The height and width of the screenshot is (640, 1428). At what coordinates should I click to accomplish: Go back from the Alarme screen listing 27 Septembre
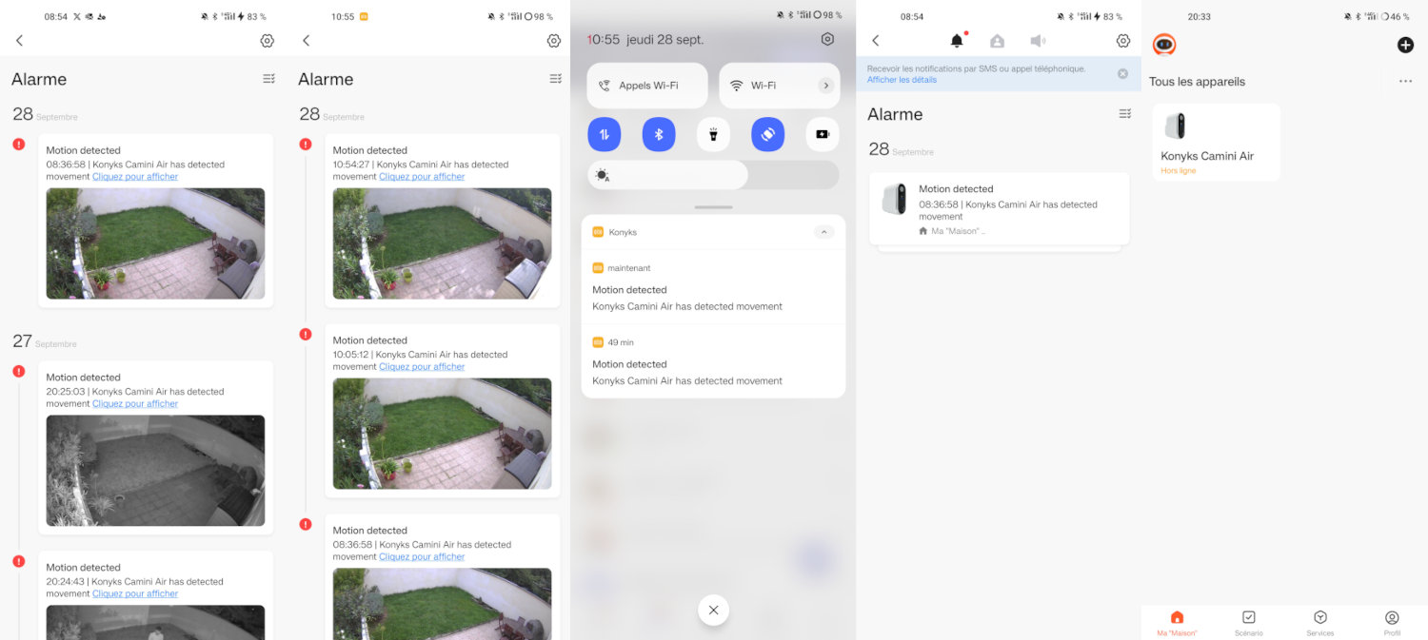point(19,41)
